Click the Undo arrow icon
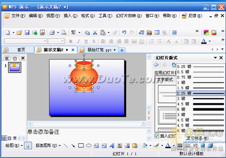 124,33
